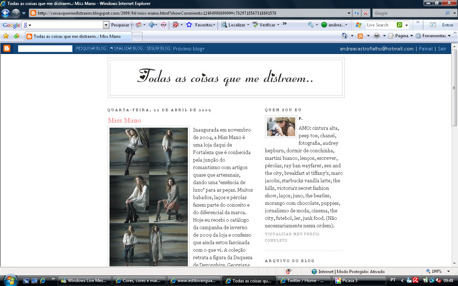Viewport: 458px width, 286px height.
Task: Click Add to Favorites icon
Action: point(16,36)
